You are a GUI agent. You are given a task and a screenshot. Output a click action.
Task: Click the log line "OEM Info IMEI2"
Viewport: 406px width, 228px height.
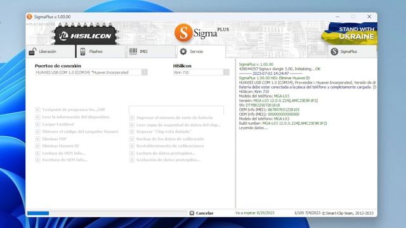[x=269, y=114]
